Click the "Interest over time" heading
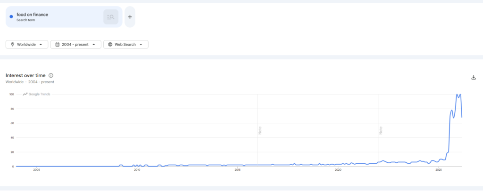Screen dimensions: 483x191 point(26,75)
